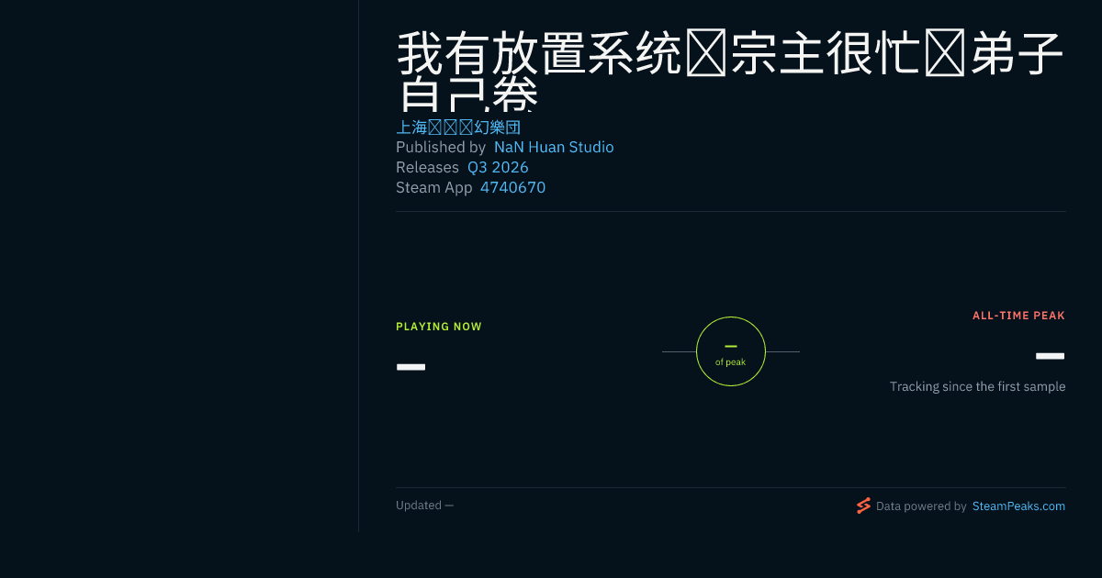The image size is (1102, 578).
Task: Select the ALL-TIME PEAK label
Action: [1018, 316]
